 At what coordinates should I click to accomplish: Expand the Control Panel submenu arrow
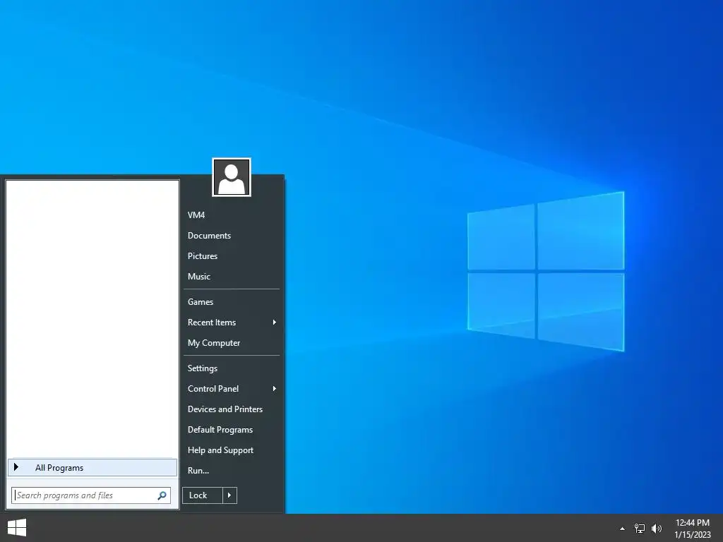tap(275, 389)
